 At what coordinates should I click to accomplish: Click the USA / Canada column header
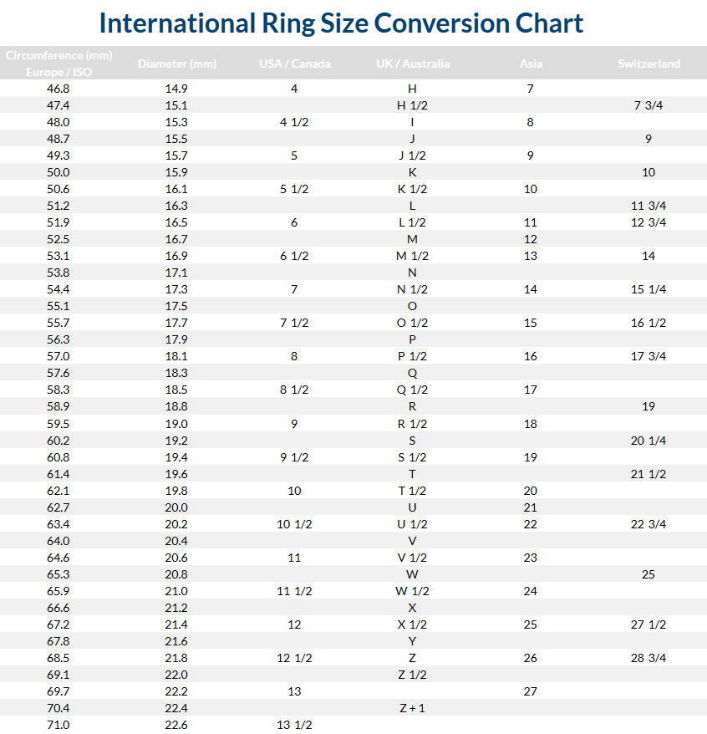tap(294, 64)
